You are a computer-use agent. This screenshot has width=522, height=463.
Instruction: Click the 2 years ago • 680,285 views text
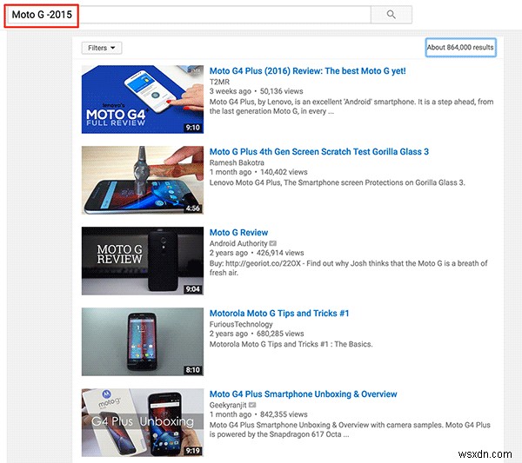(257, 334)
